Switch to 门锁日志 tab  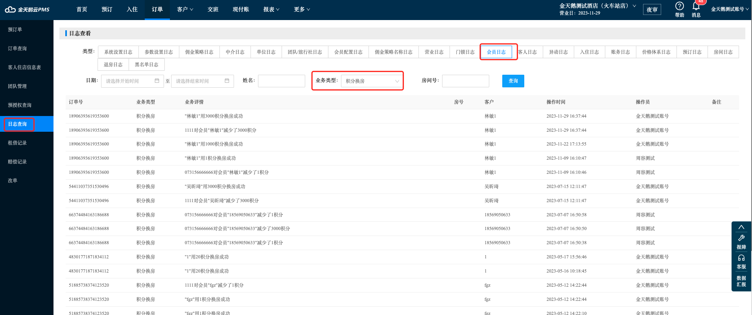(x=465, y=52)
